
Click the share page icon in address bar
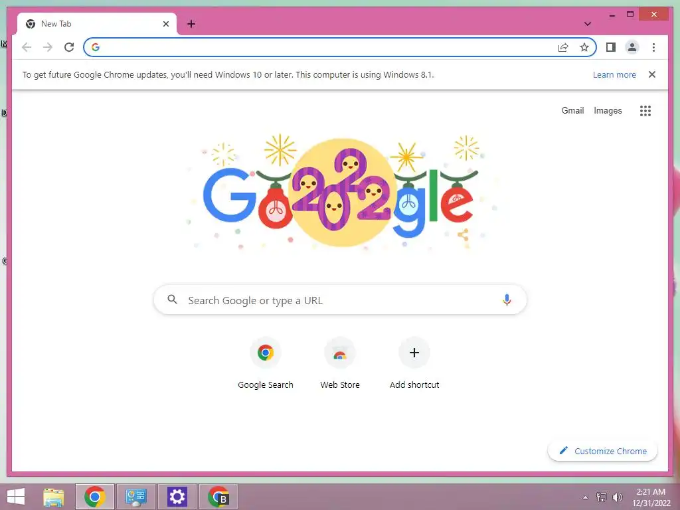[x=563, y=47]
